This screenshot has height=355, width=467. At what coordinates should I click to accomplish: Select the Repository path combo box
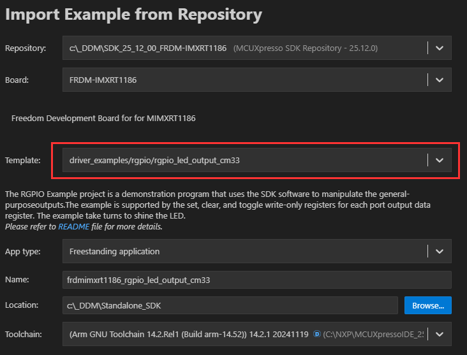[256, 48]
